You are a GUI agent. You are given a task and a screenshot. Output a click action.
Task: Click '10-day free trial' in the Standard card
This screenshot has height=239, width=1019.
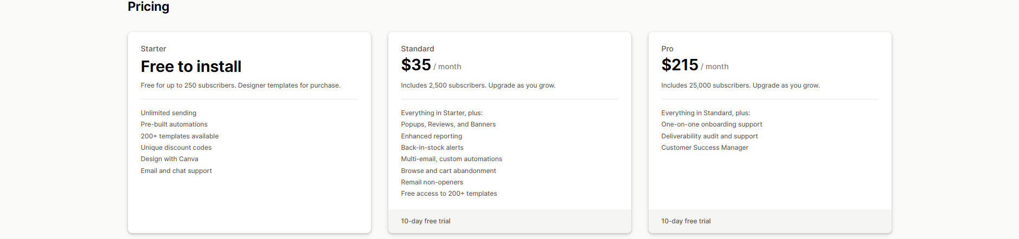point(426,221)
